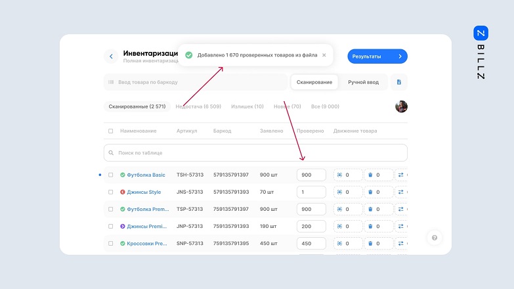Open the file import icon beside Ручной ввод

pos(399,82)
